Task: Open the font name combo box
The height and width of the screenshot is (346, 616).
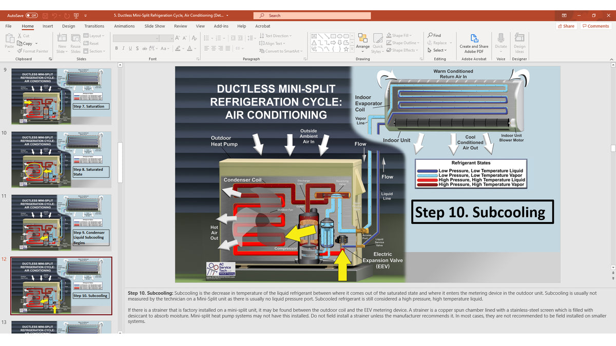Action: pyautogui.click(x=136, y=38)
